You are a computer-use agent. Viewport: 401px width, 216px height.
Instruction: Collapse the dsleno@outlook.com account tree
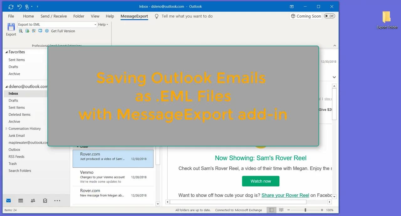click(6, 87)
